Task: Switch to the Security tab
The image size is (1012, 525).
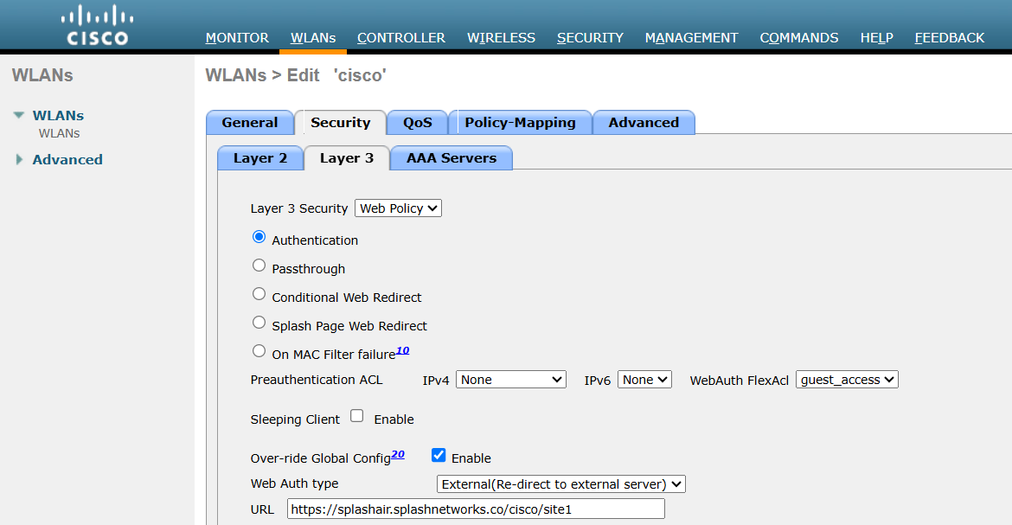Action: (341, 123)
